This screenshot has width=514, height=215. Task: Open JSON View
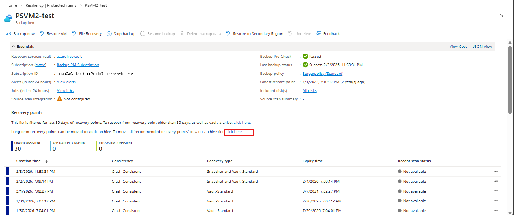pos(483,47)
